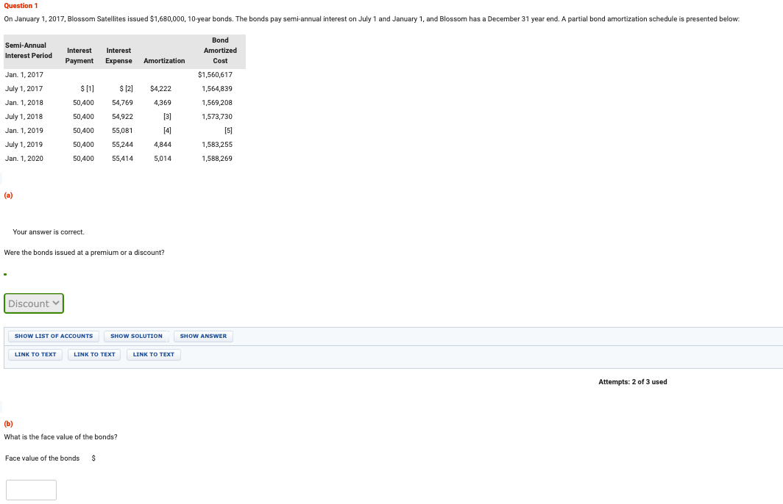This screenshot has height=504, width=783.
Task: Click 'Your answer is correct.' message
Action: tap(49, 232)
